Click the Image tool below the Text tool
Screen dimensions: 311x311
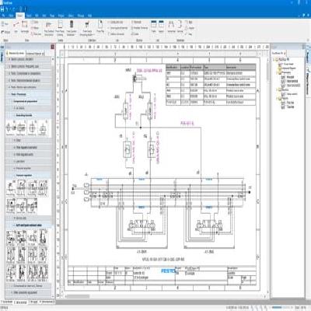[x=5, y=32]
